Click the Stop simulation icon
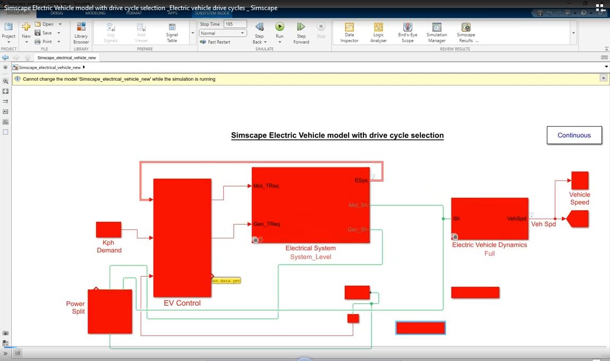 point(321,27)
